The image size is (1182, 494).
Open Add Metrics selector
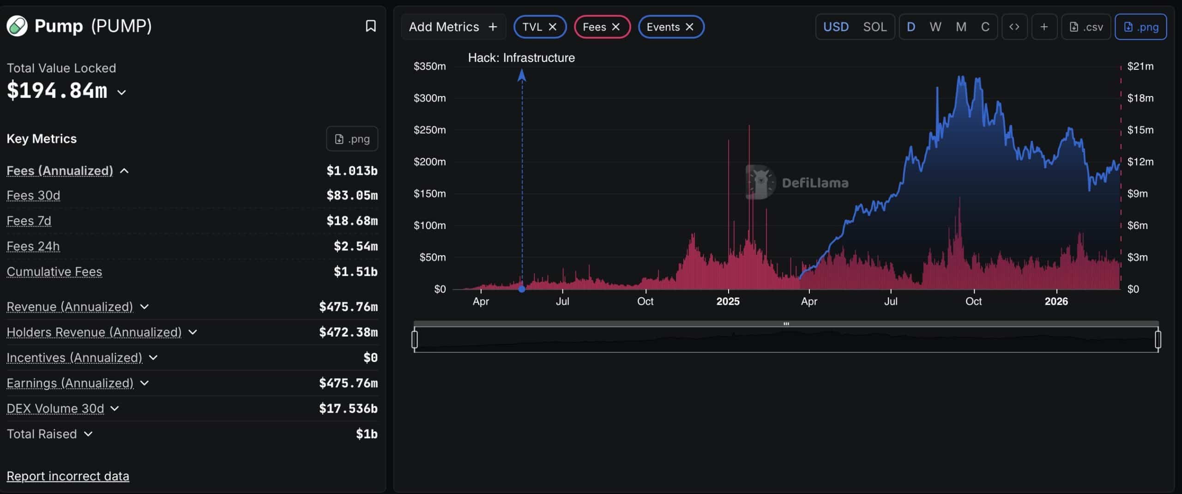pyautogui.click(x=453, y=26)
